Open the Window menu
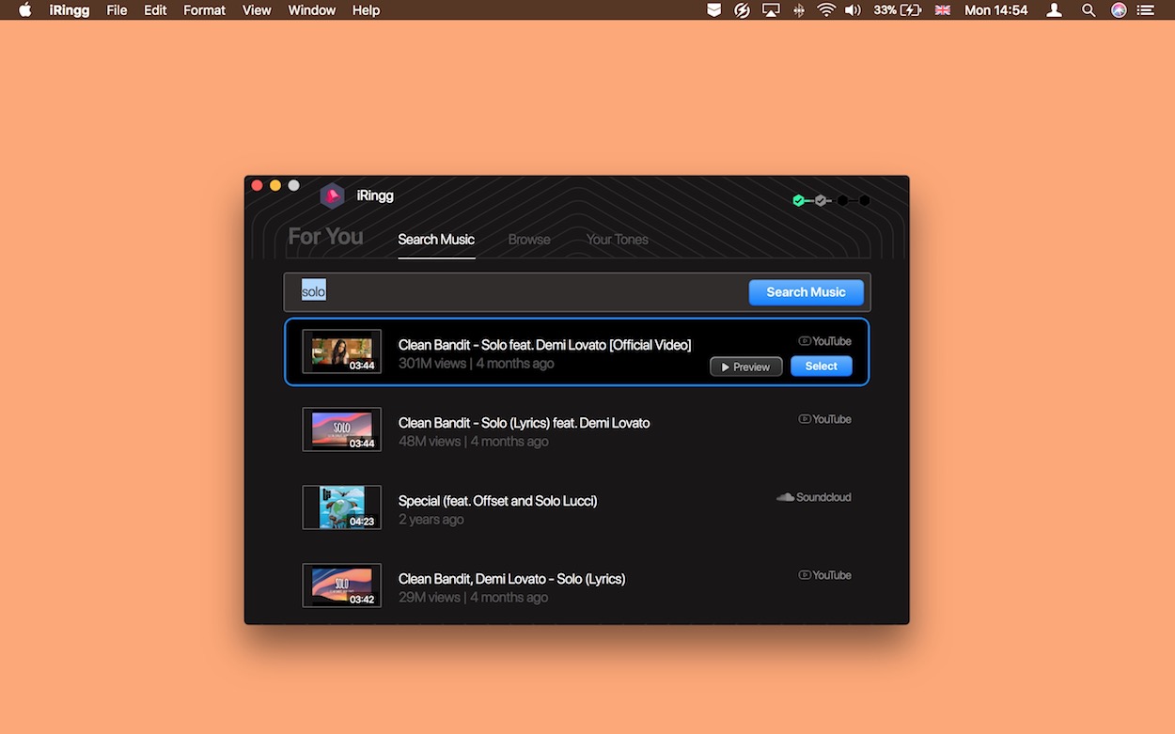 (x=312, y=10)
